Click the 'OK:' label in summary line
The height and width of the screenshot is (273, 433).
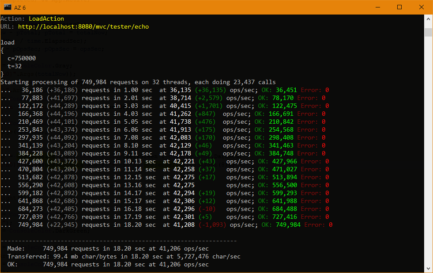[13, 265]
